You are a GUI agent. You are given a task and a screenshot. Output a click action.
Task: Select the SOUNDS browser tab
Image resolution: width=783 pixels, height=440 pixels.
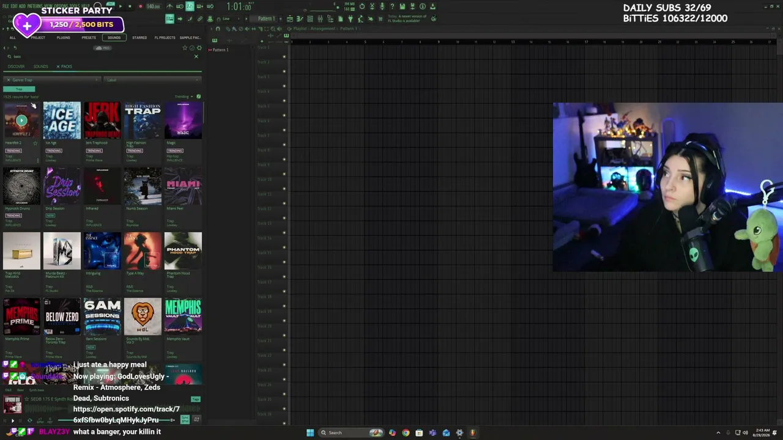tap(114, 38)
